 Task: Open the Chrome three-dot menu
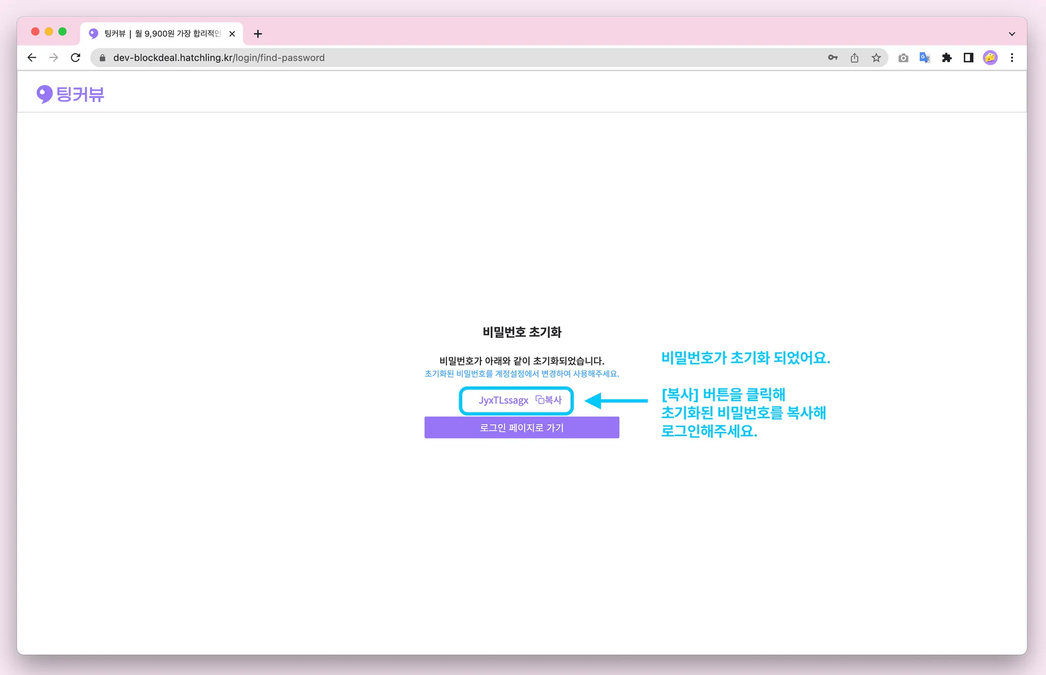pyautogui.click(x=1012, y=58)
